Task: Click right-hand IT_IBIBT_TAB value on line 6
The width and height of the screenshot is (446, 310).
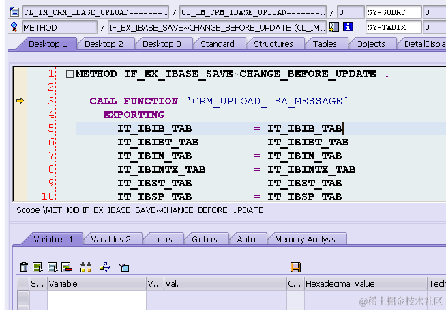Action: pos(308,142)
